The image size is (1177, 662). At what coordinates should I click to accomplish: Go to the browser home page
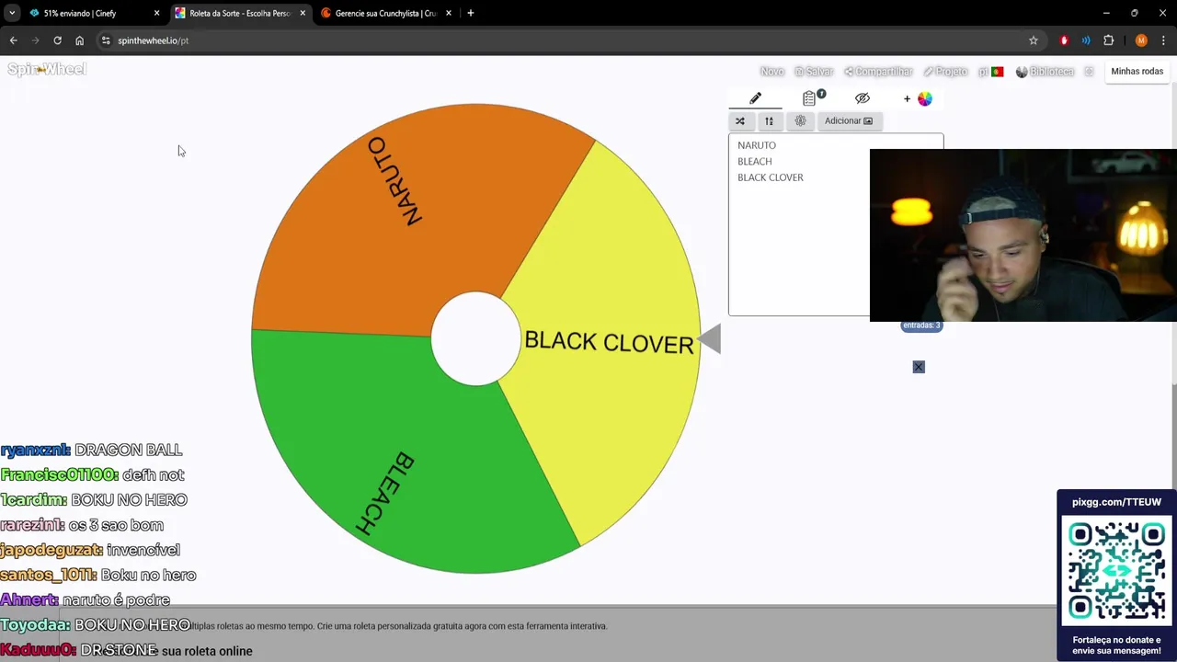tap(79, 40)
